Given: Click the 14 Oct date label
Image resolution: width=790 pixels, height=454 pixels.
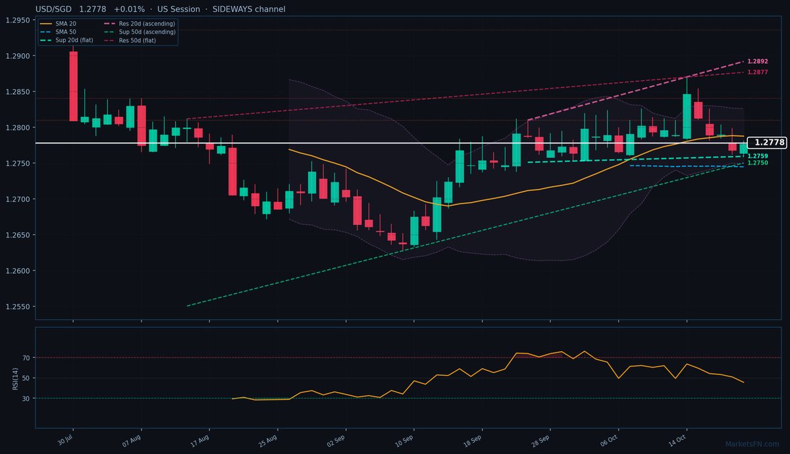Looking at the screenshot, I should point(677,439).
